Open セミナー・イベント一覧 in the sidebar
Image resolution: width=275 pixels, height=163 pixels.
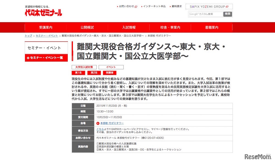pyautogui.click(x=46, y=58)
